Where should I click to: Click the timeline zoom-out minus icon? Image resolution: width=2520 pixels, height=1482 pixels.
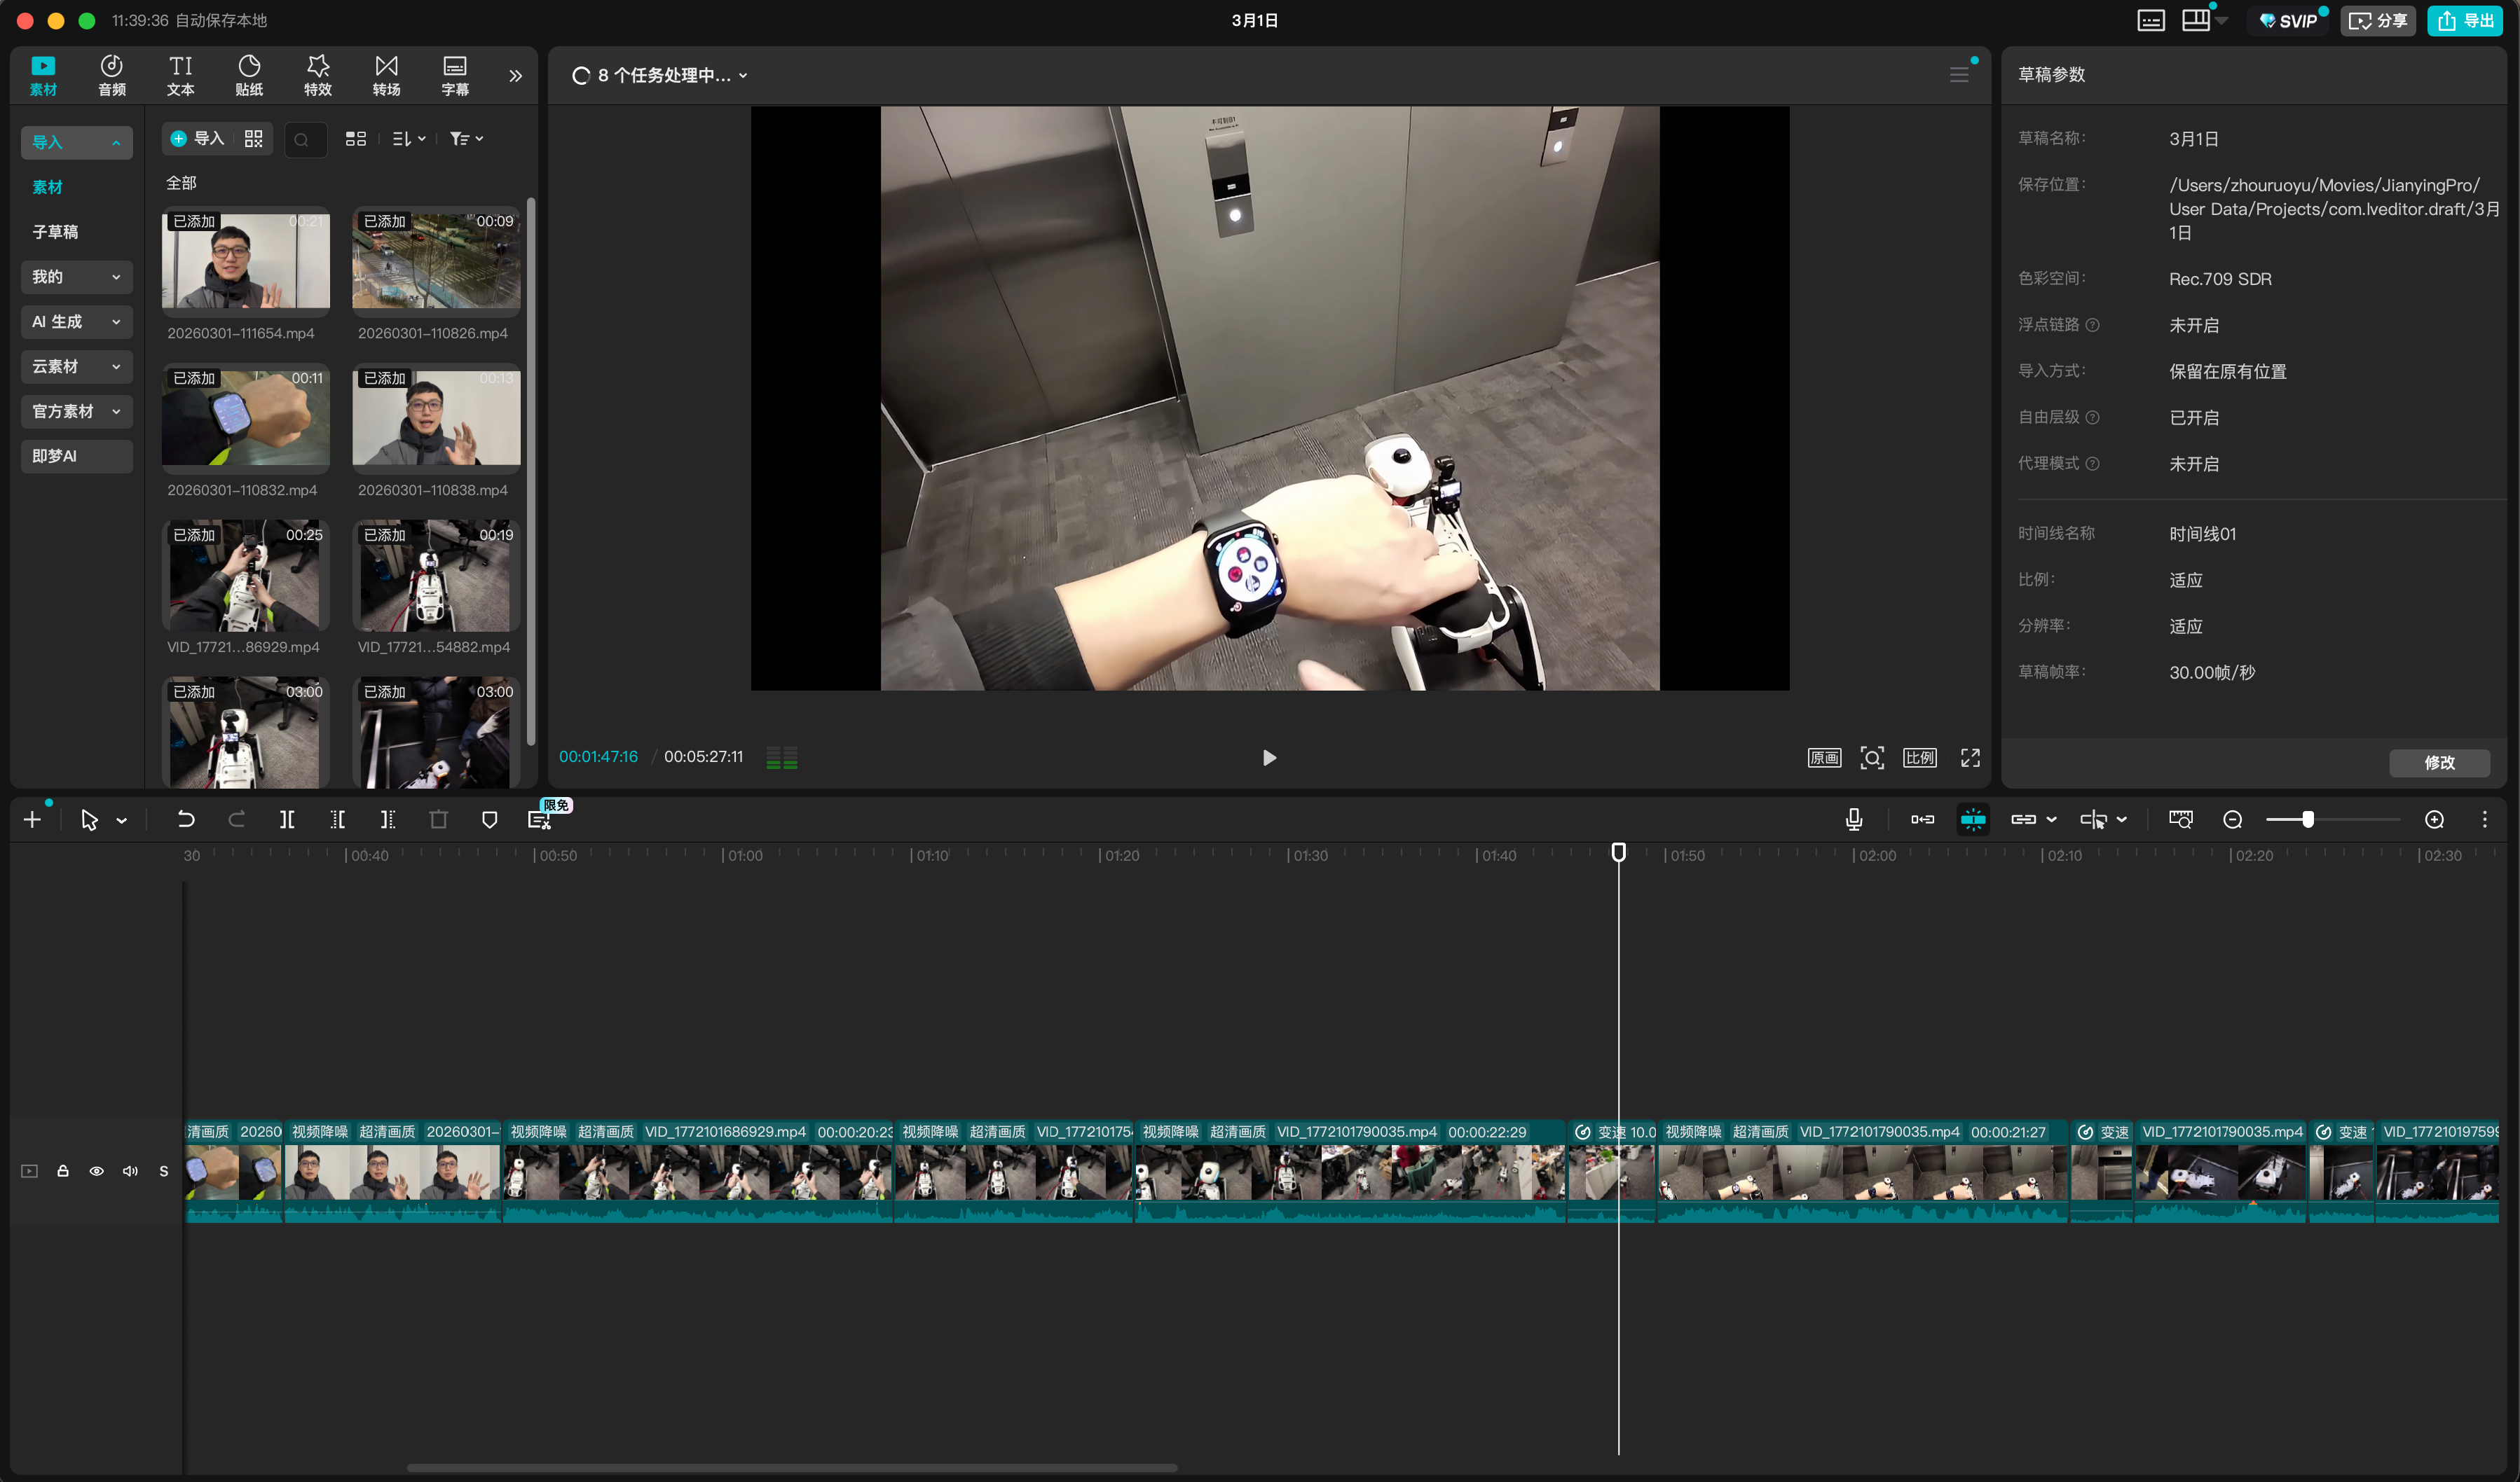pos(2232,819)
